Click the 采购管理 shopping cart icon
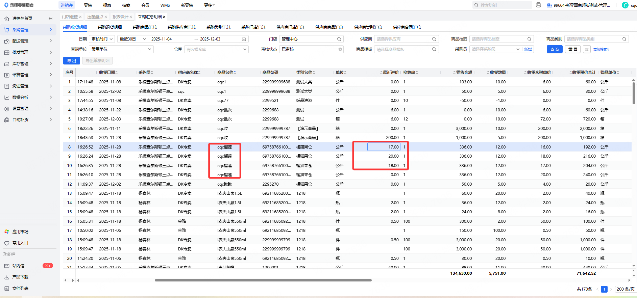The image size is (637, 298). coord(7,30)
